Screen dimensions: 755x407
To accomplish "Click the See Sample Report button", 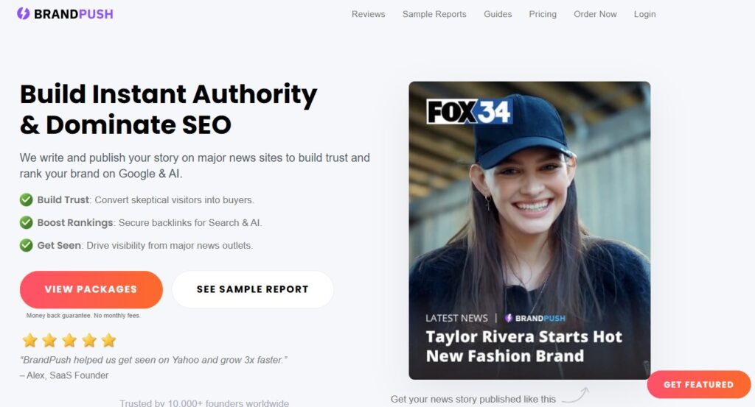I will (x=252, y=289).
